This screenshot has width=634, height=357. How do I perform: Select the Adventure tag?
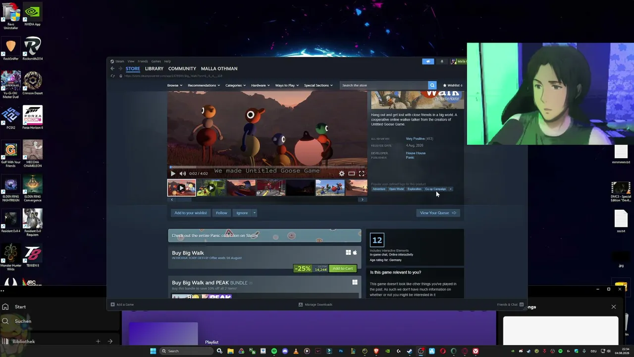pyautogui.click(x=379, y=189)
